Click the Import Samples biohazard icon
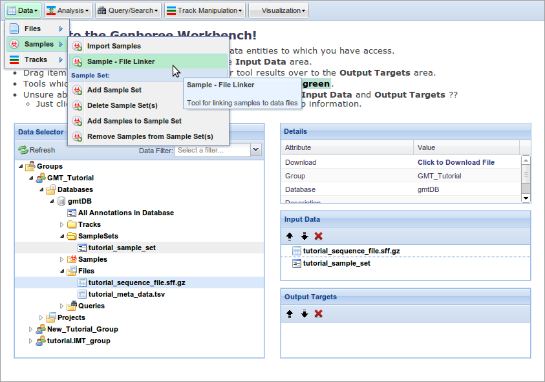 coord(77,46)
